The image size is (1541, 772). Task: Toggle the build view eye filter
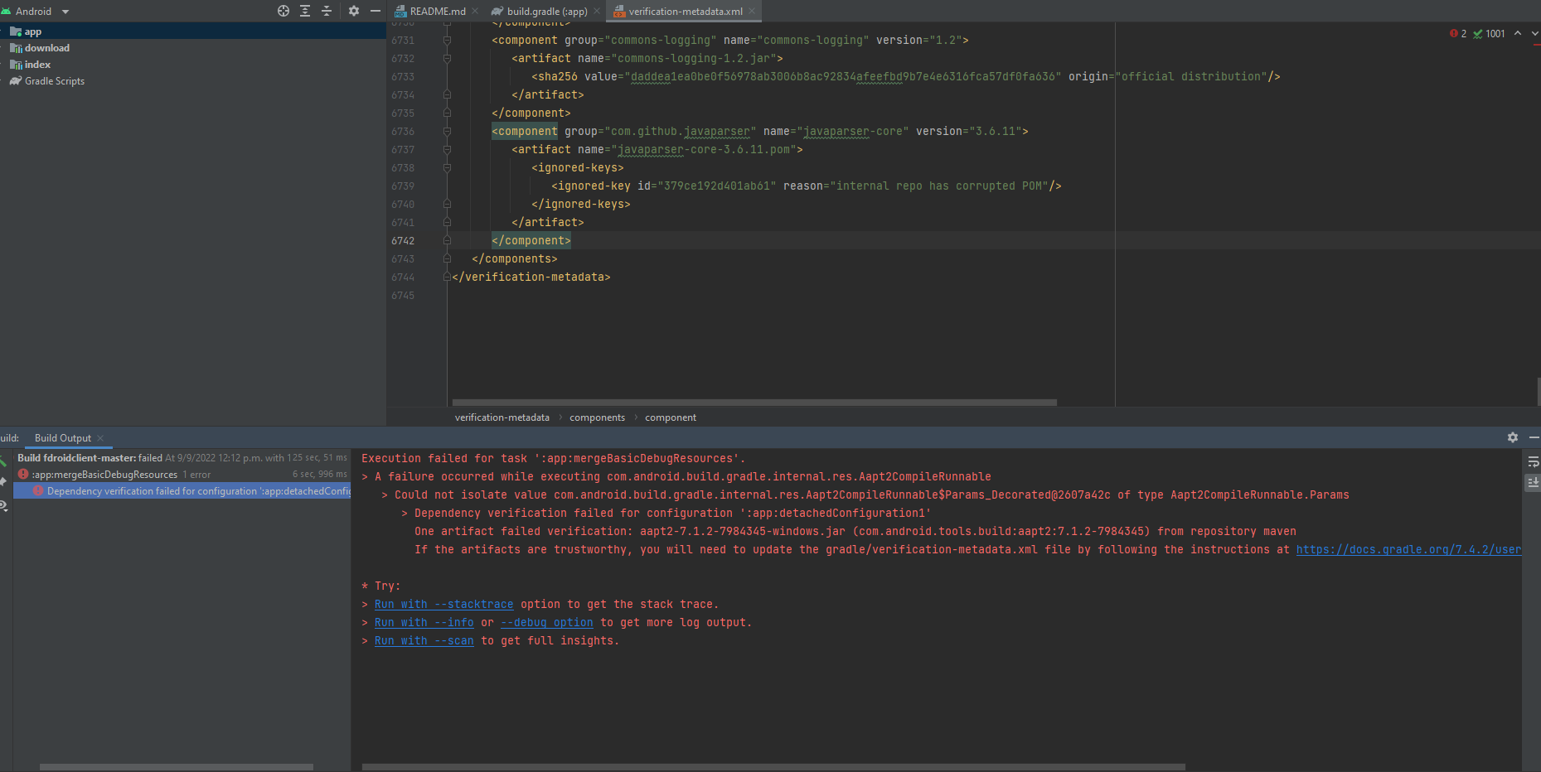coord(4,505)
